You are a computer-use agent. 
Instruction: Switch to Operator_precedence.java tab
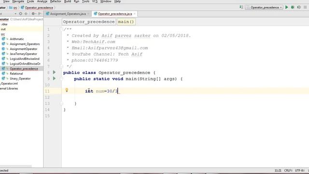[115, 14]
